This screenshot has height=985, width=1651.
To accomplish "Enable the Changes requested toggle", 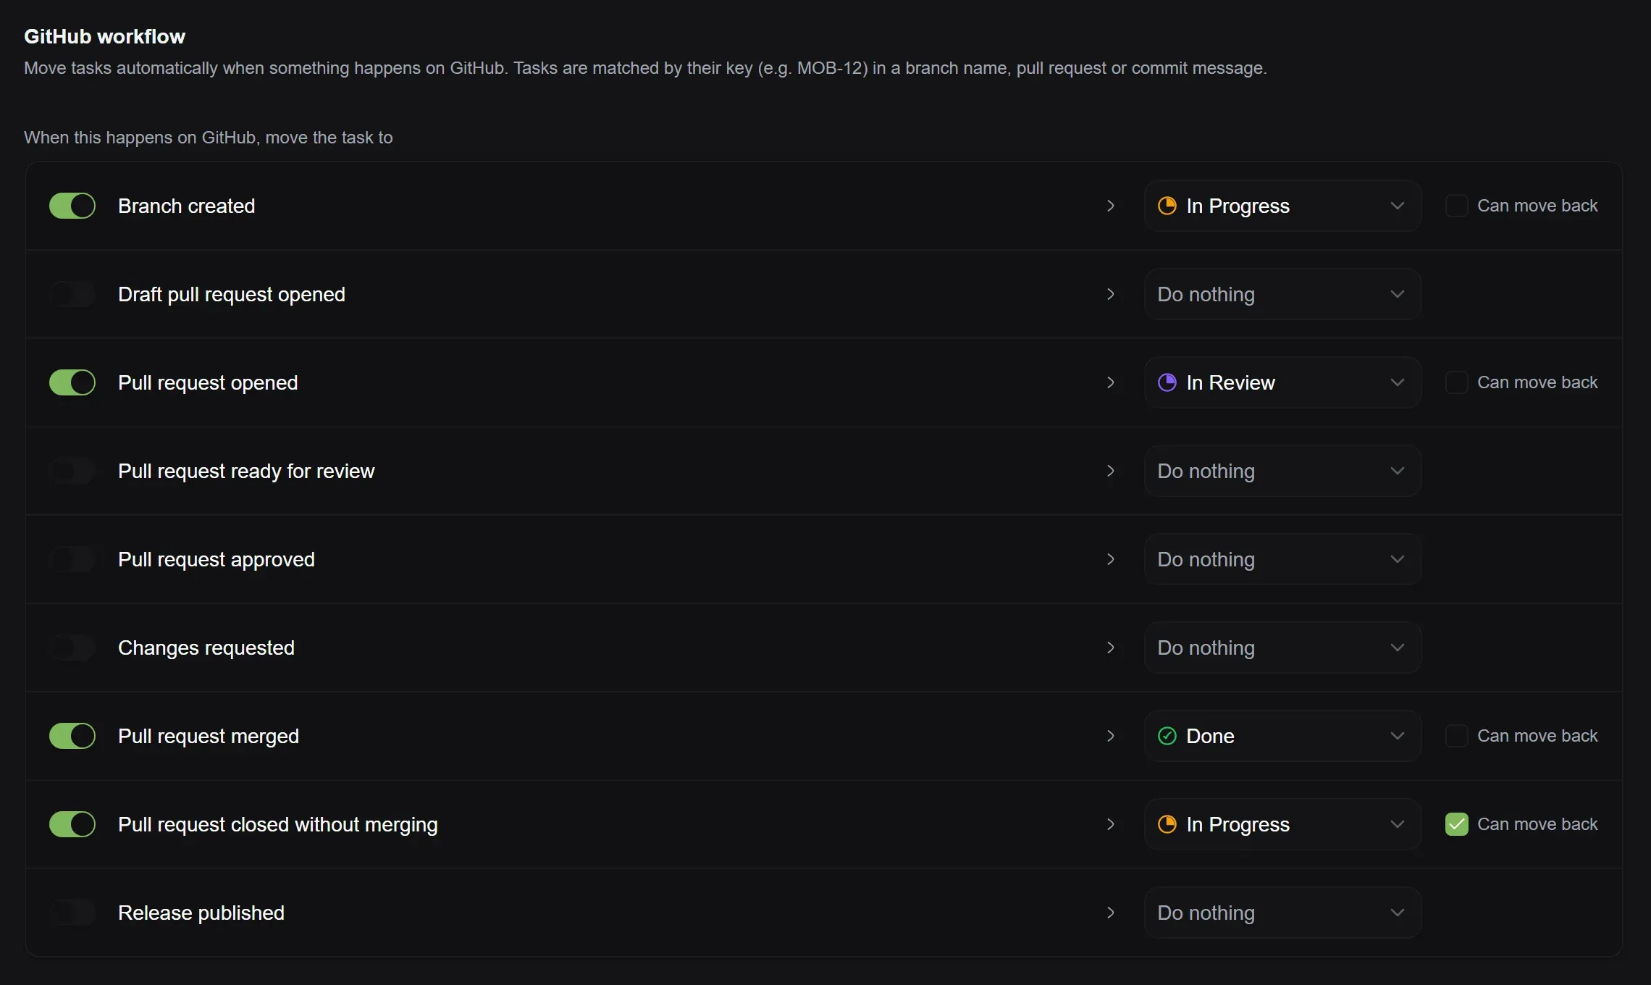I will [72, 647].
